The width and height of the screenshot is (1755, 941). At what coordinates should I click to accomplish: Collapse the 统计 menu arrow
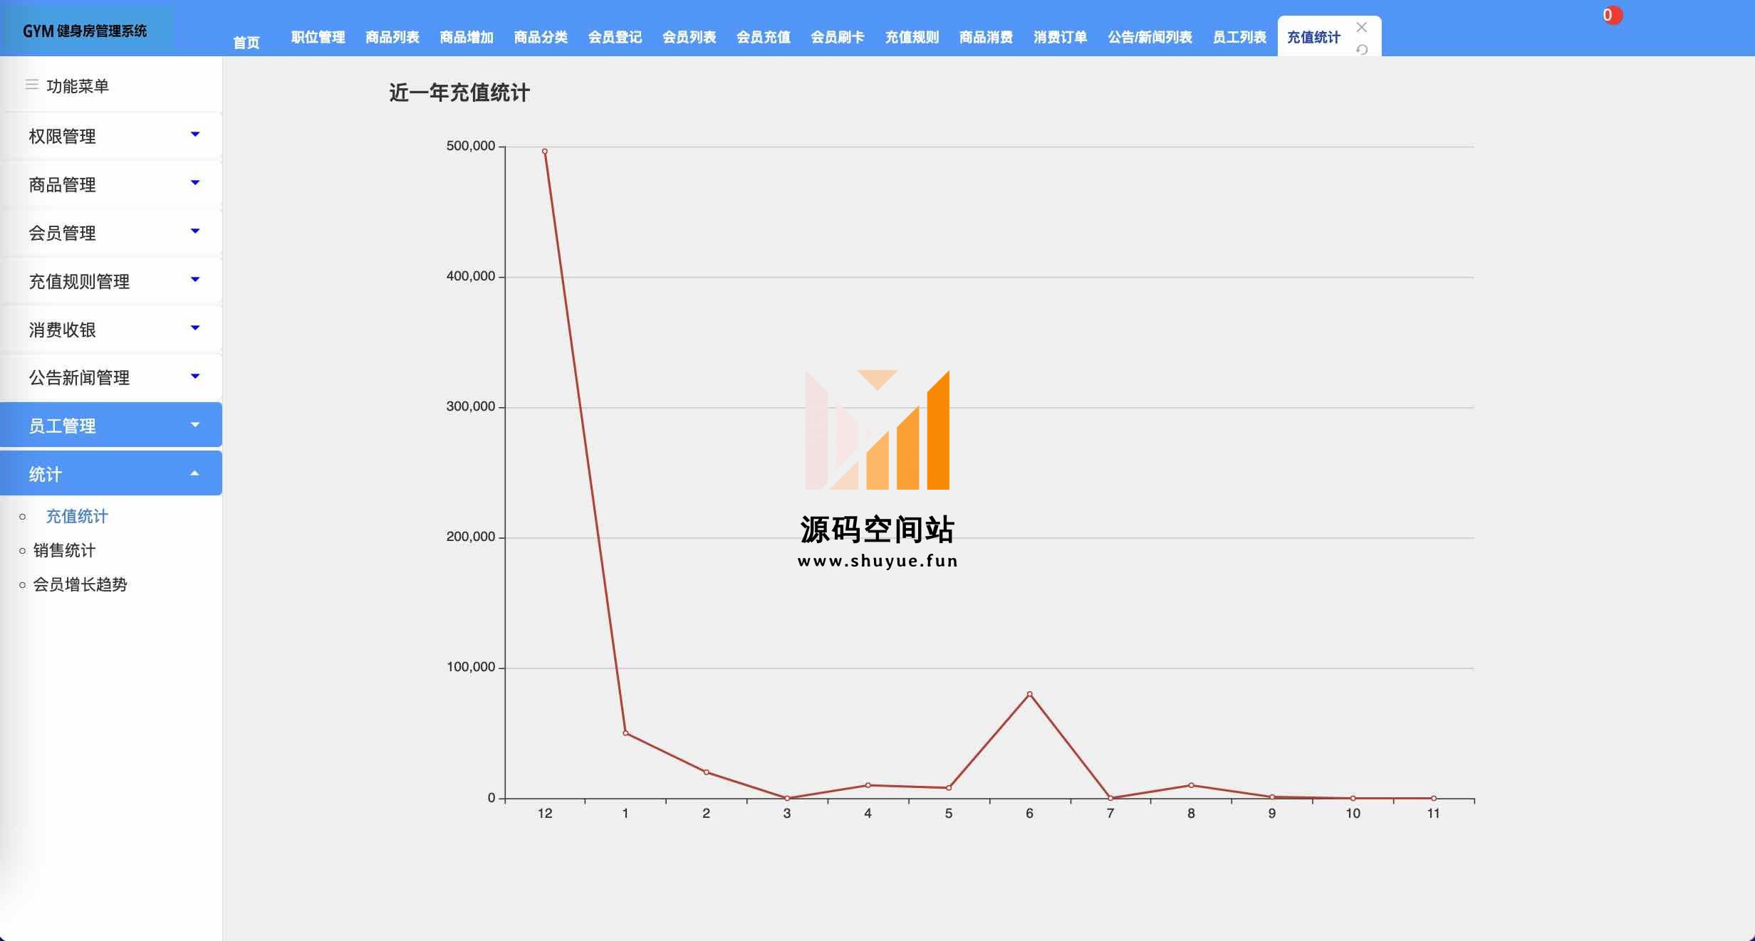(x=195, y=473)
